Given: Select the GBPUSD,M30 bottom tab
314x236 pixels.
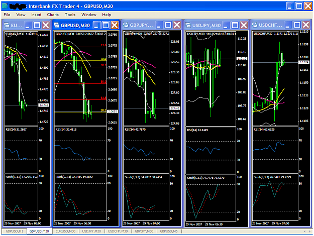Looking at the screenshot, I should point(39,231).
